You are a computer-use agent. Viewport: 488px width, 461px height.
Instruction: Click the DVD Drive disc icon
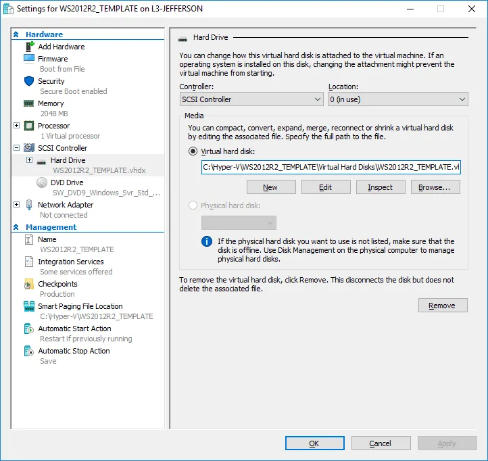pyautogui.click(x=42, y=183)
